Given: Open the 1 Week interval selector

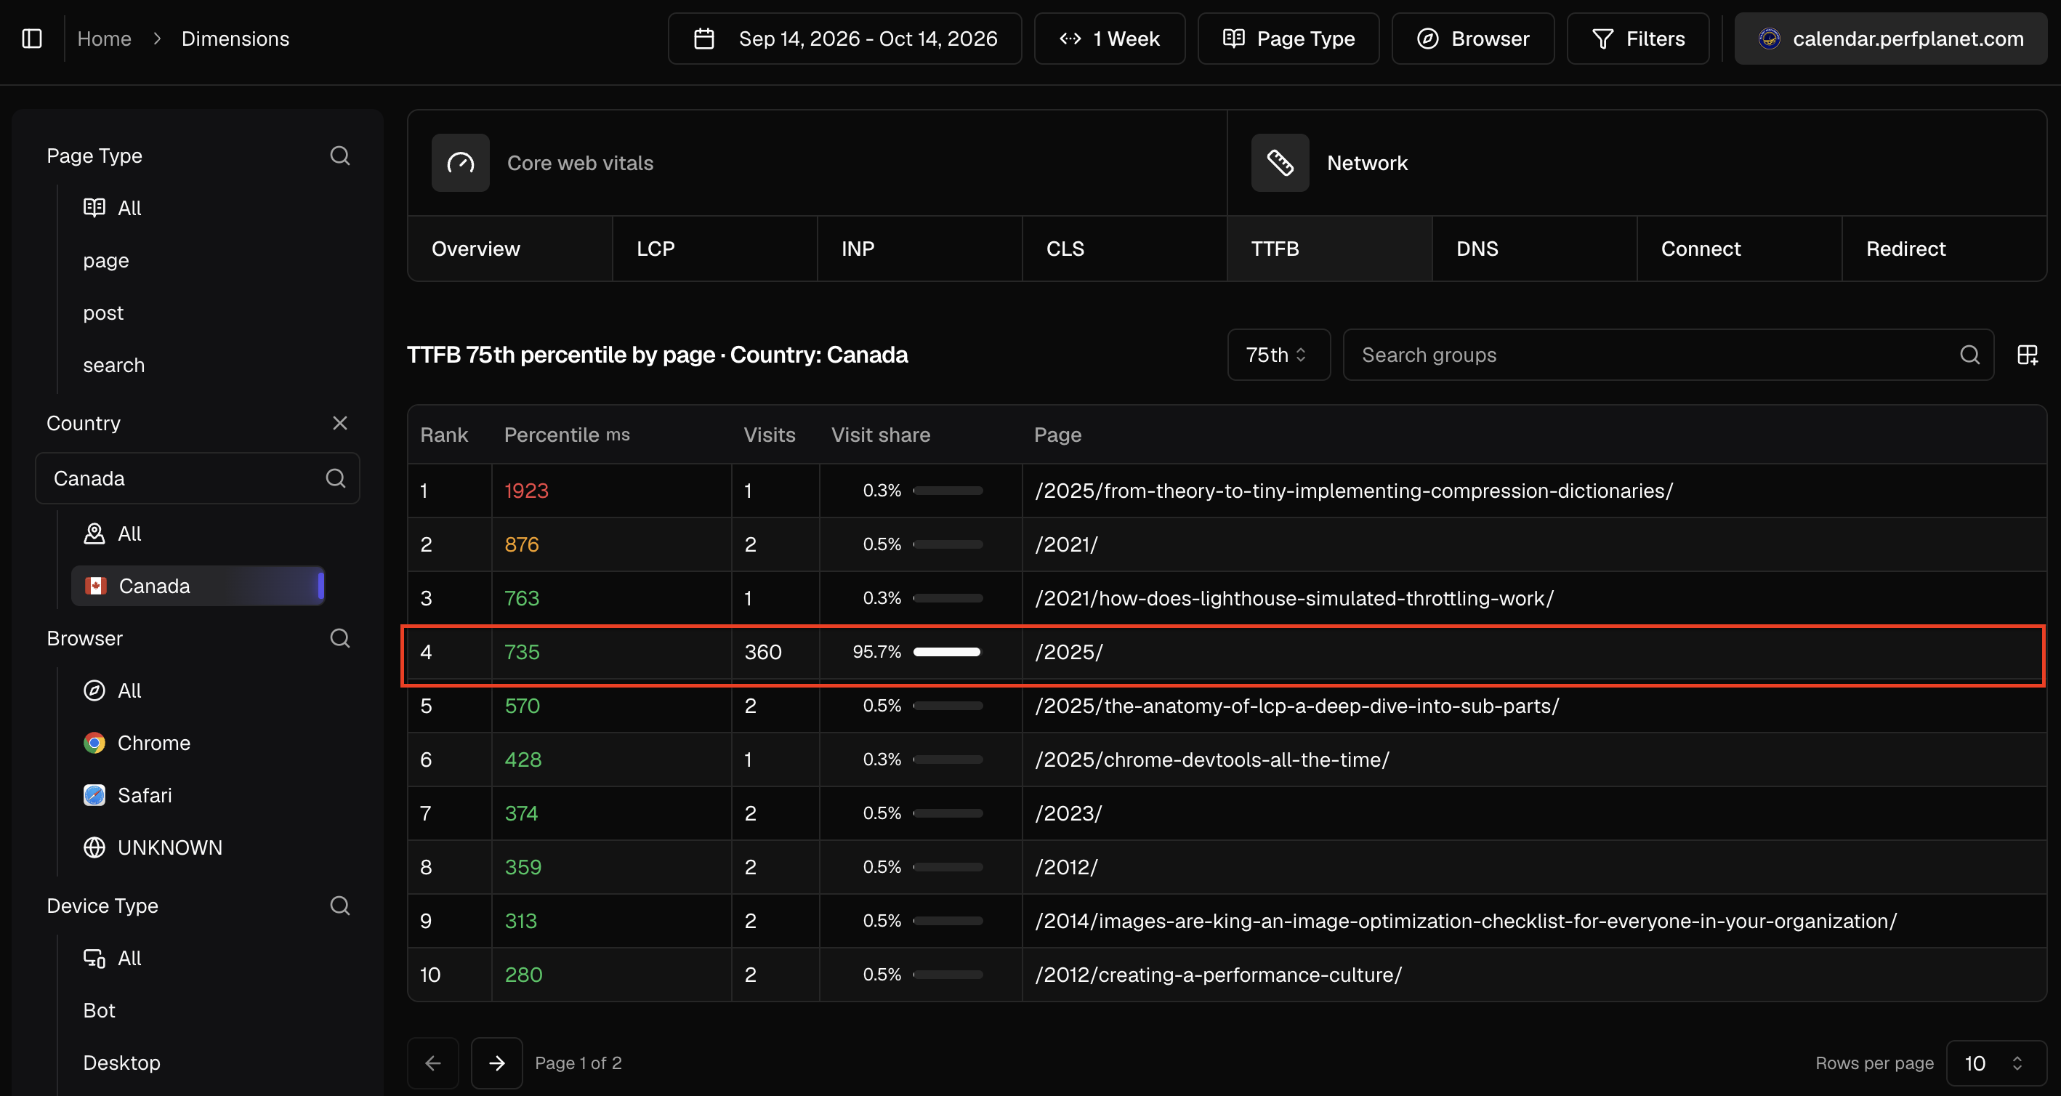Looking at the screenshot, I should [x=1110, y=39].
